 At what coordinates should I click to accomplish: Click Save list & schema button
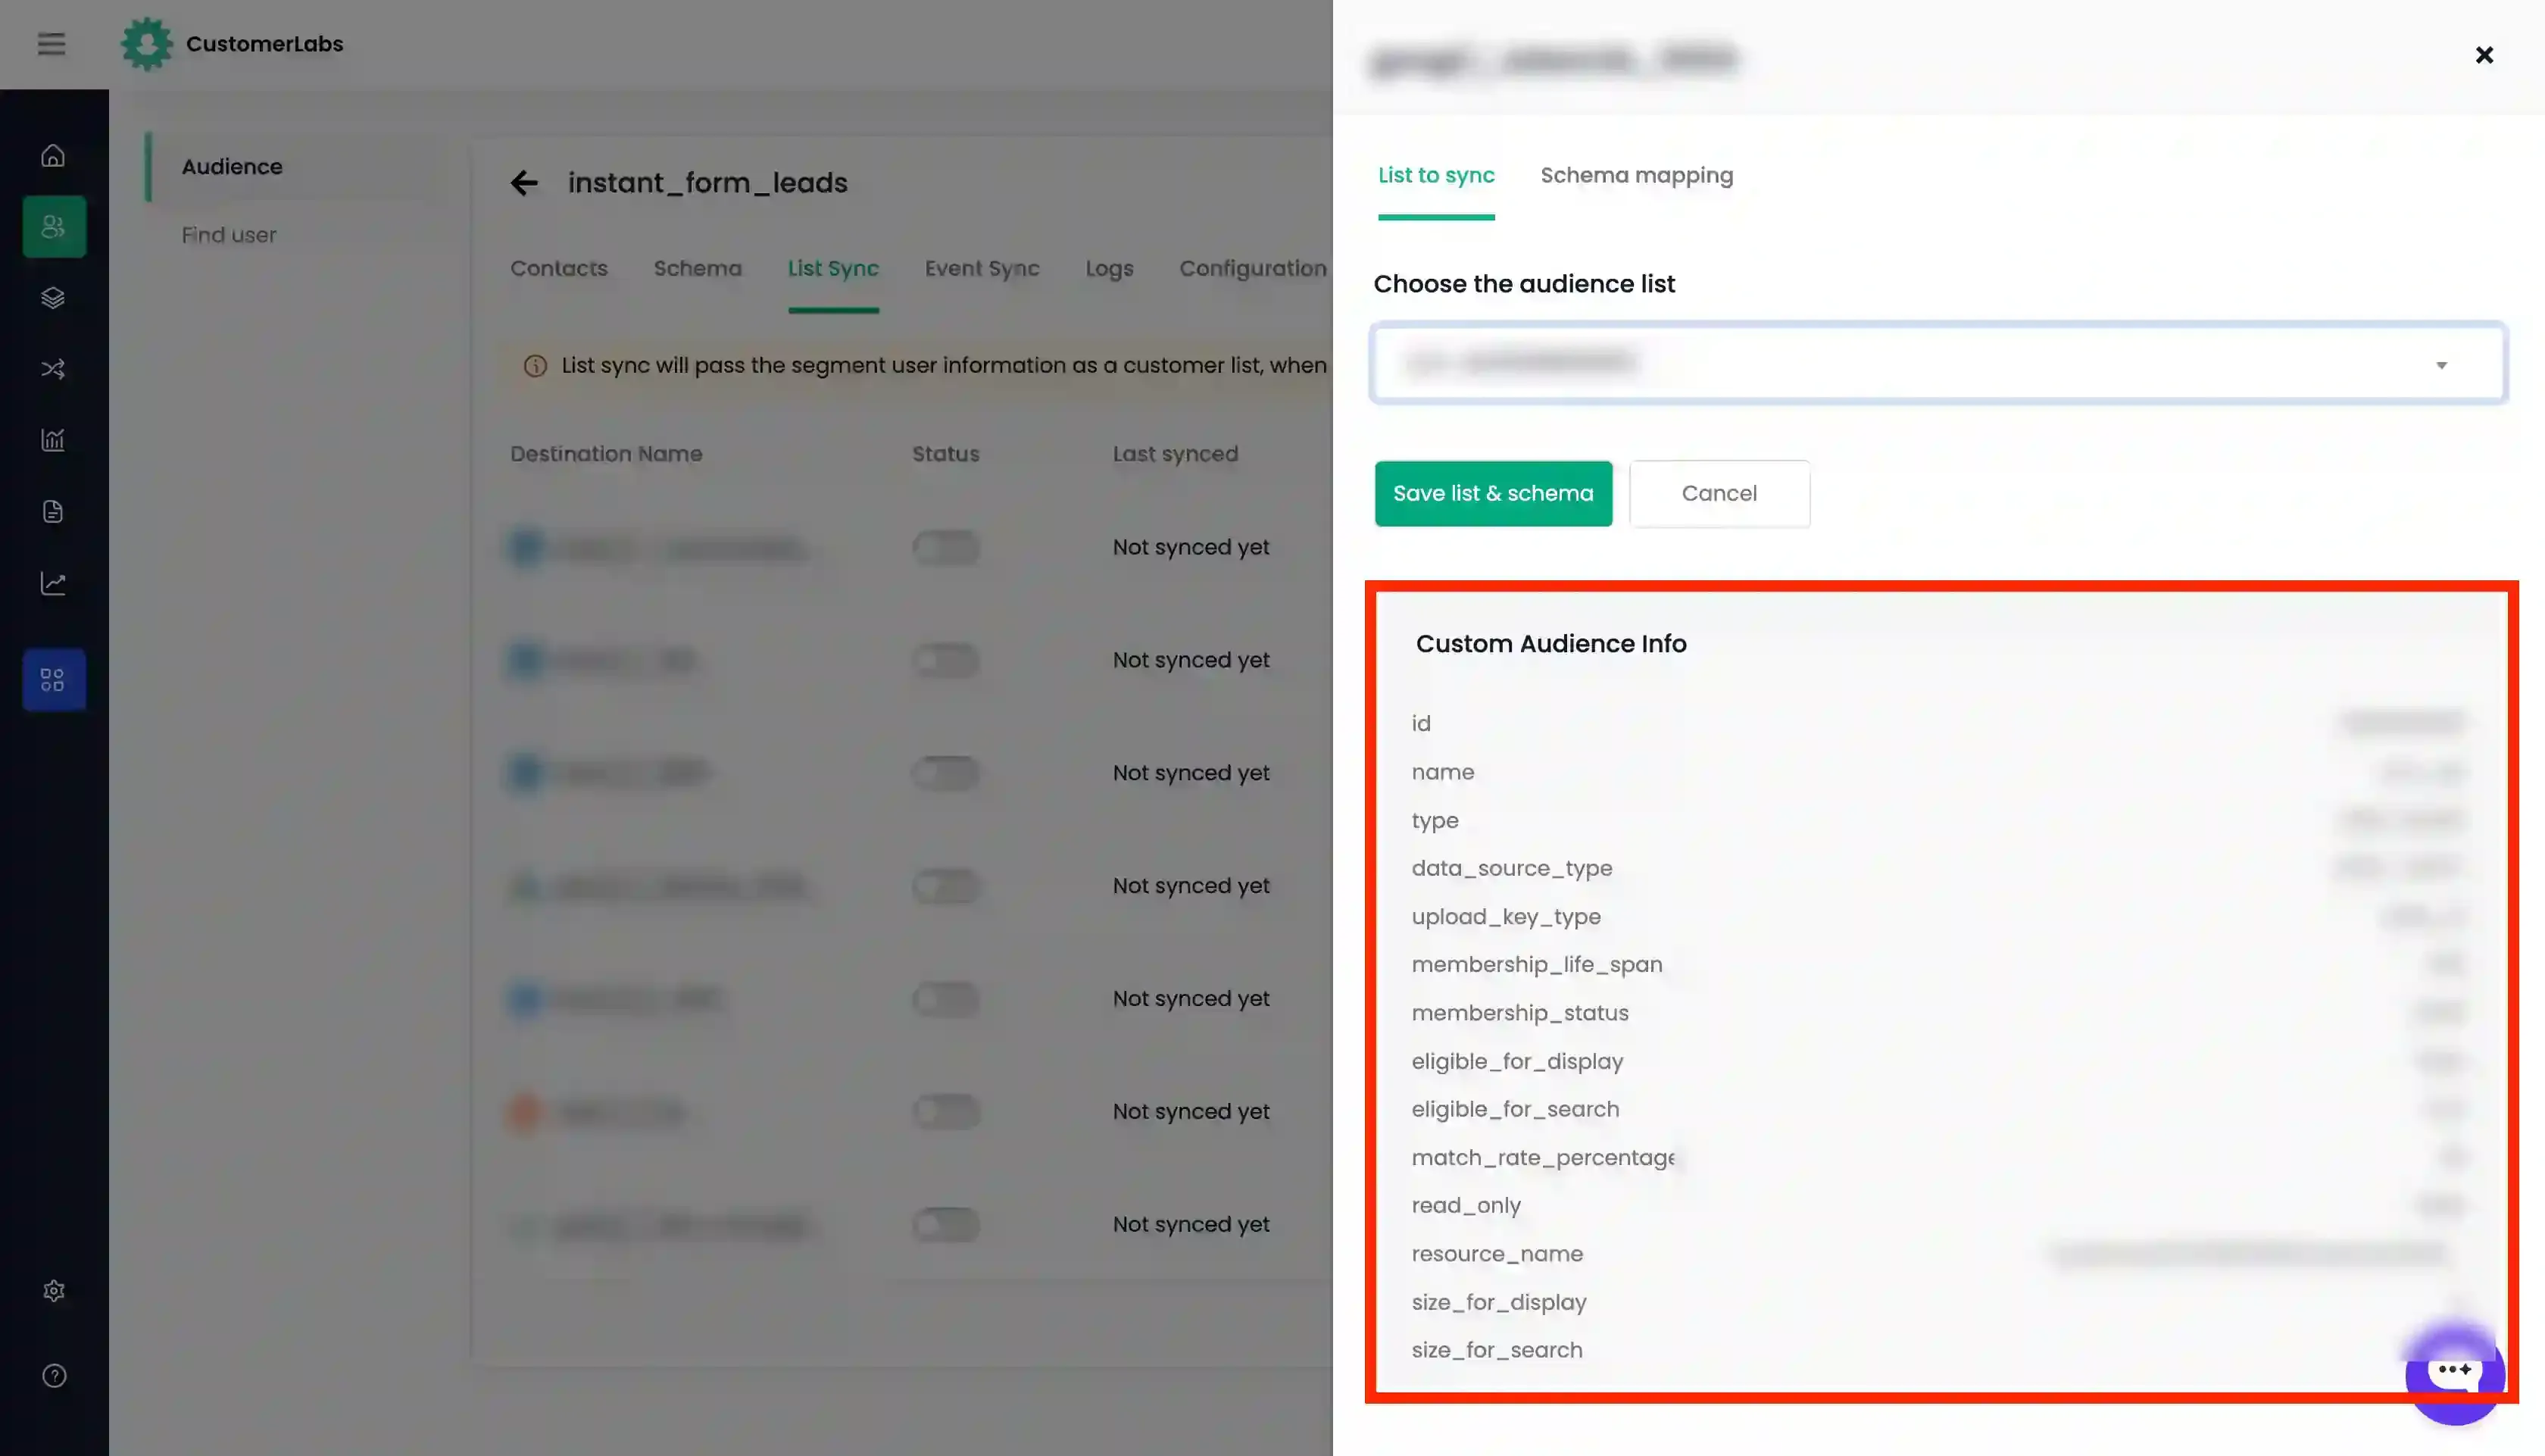(x=1494, y=494)
